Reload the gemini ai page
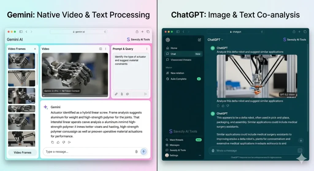Image resolution: width=314 pixels, height=171 pixels. (x=105, y=32)
